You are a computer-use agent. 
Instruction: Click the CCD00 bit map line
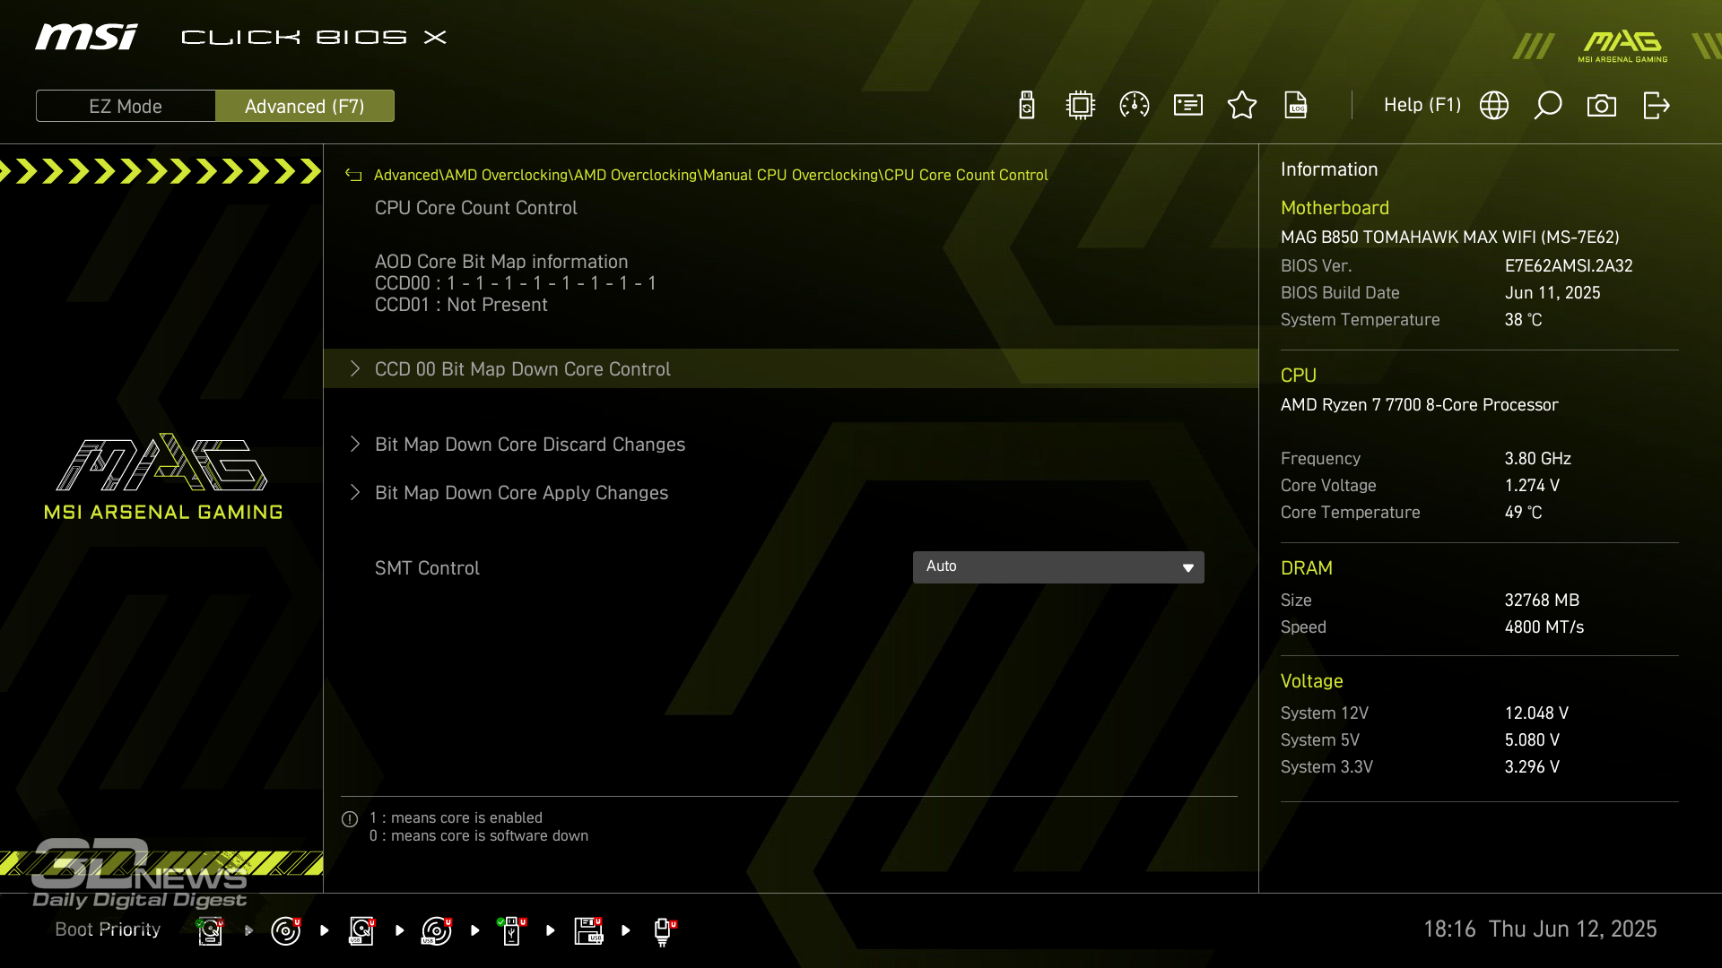click(x=516, y=283)
